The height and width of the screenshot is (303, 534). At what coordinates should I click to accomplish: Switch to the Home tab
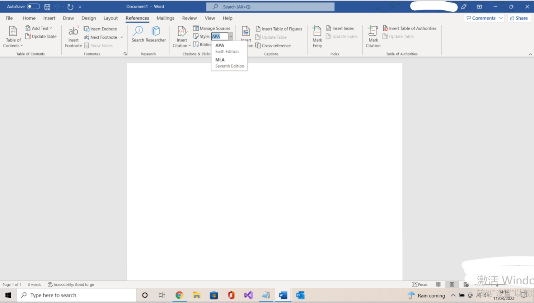tap(29, 18)
